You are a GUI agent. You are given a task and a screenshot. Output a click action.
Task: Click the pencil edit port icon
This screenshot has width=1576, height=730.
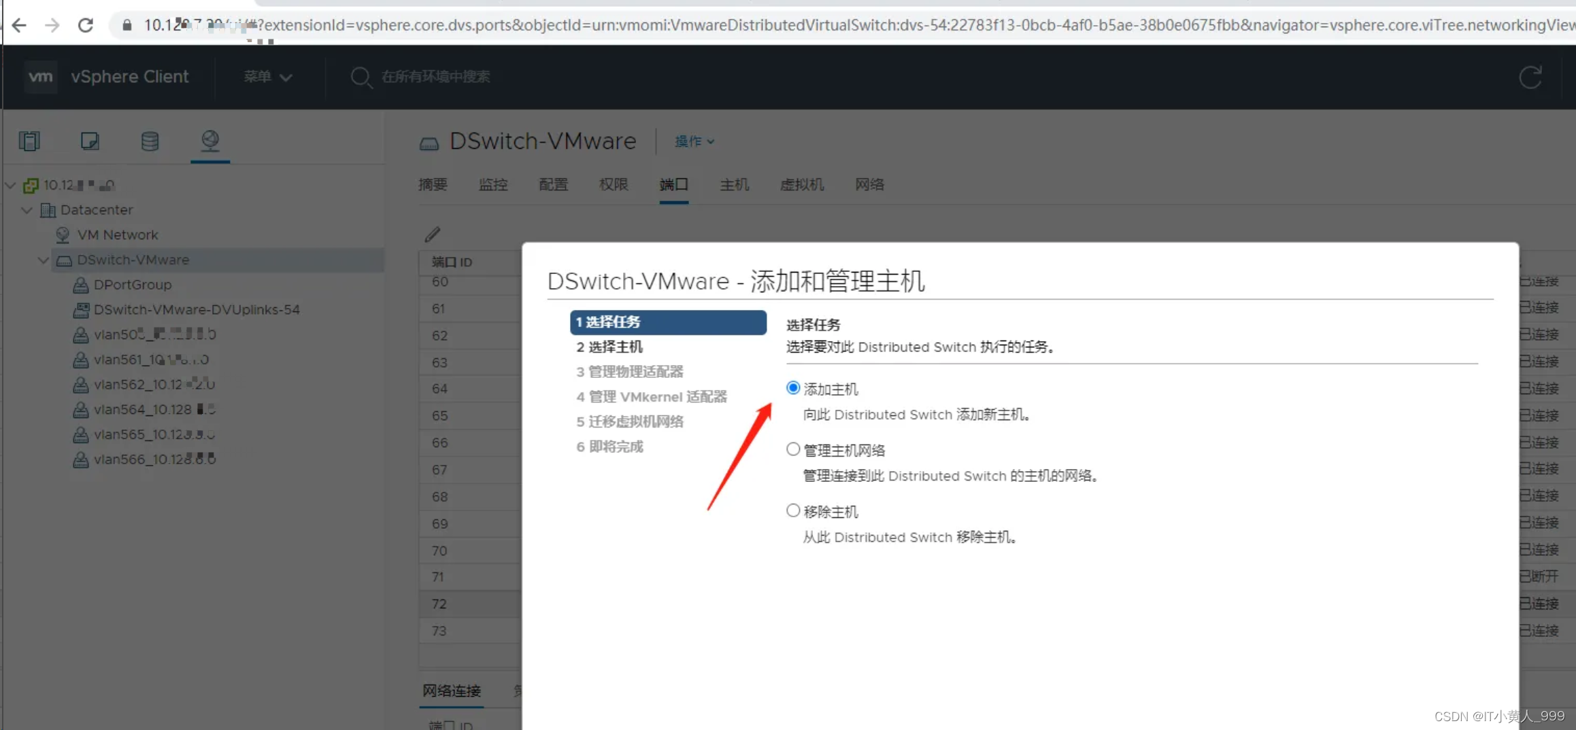433,234
